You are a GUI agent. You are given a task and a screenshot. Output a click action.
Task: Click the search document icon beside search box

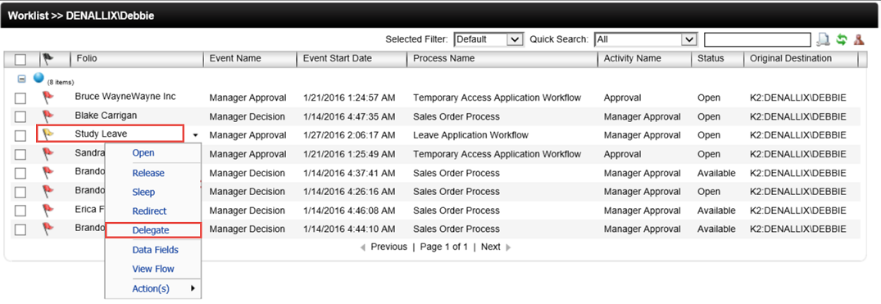click(x=823, y=39)
